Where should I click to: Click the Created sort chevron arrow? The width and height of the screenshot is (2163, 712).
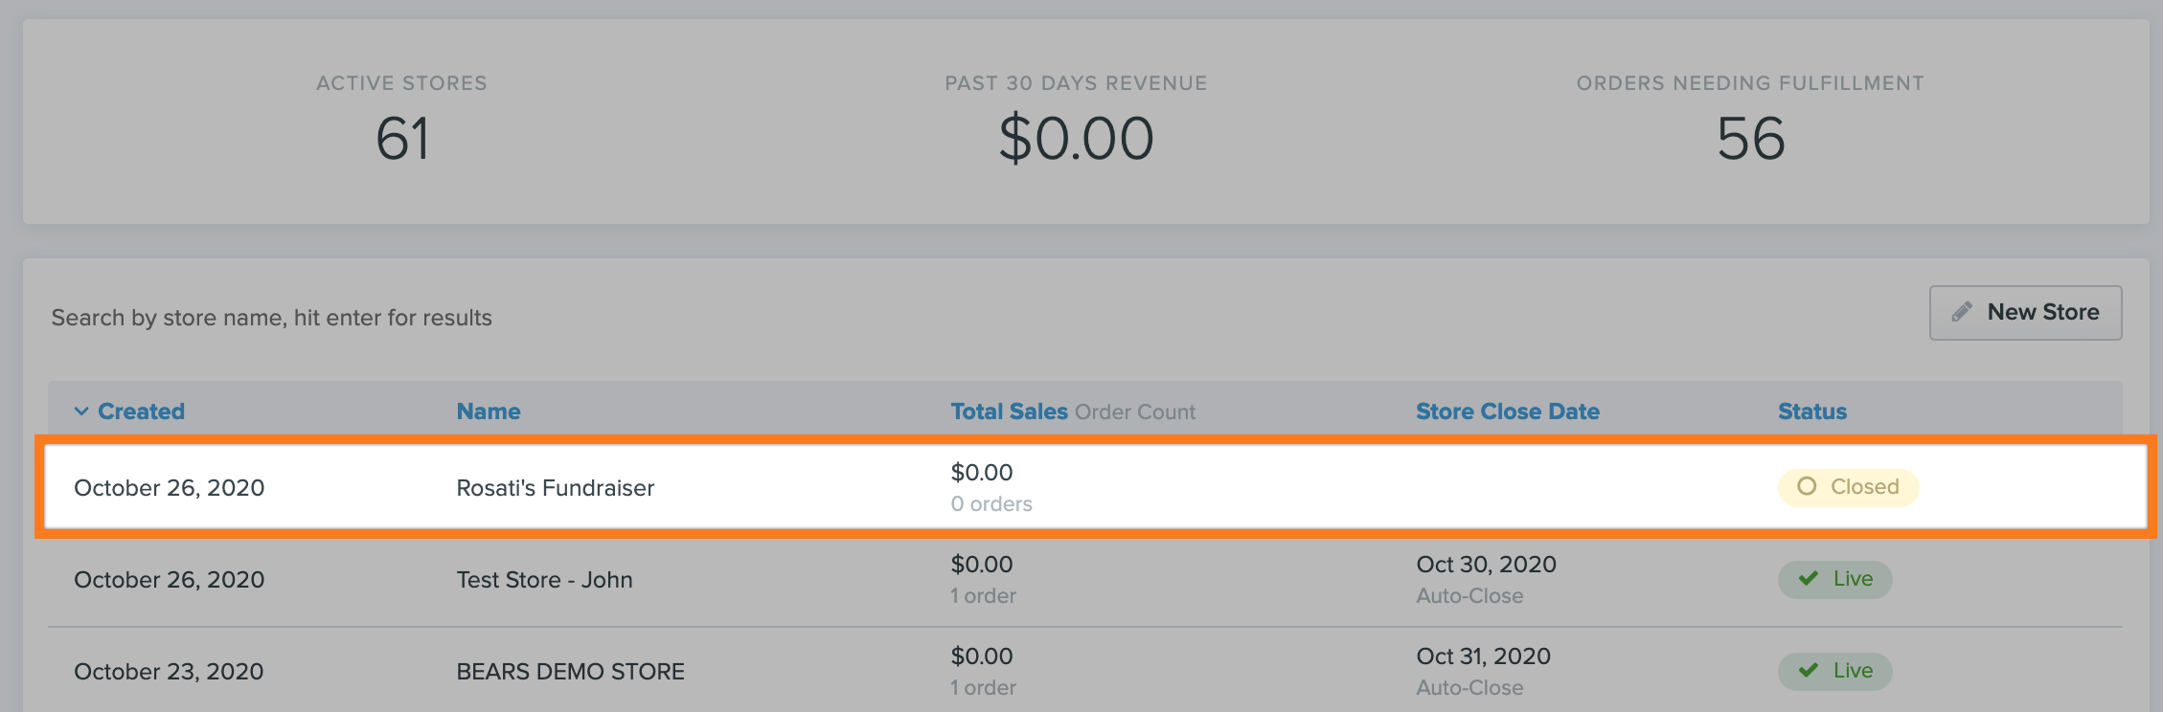pos(81,412)
